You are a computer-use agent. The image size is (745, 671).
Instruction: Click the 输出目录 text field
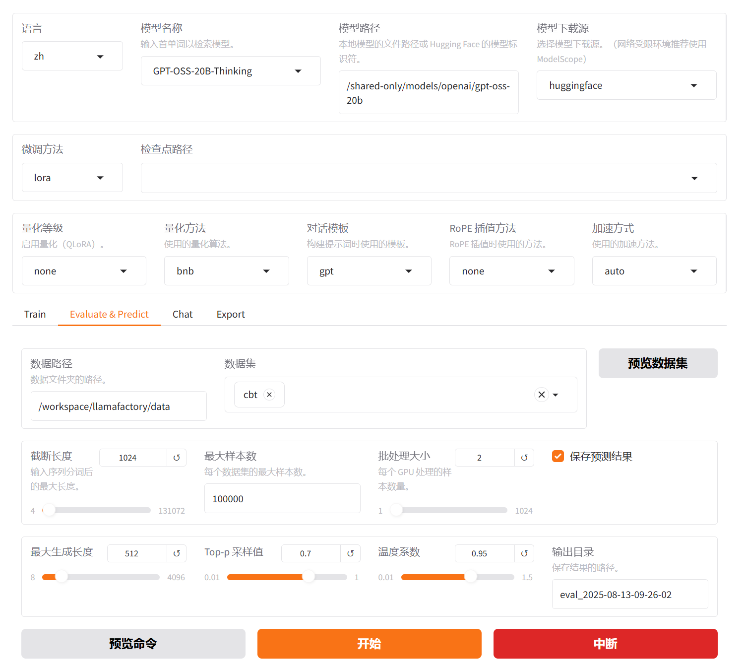pos(629,595)
